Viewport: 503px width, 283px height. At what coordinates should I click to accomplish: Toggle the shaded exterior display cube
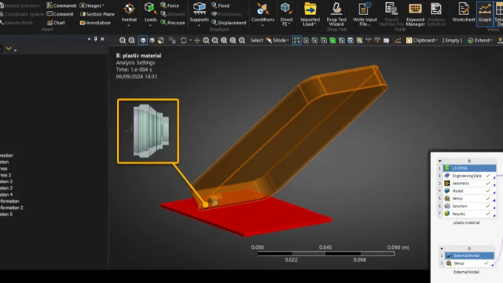(143, 40)
